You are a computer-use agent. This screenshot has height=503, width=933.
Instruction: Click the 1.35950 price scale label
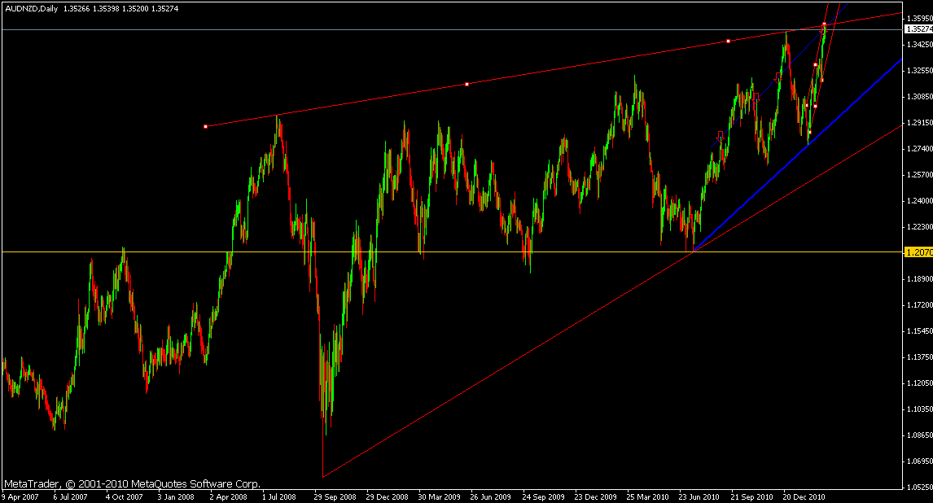coord(918,17)
